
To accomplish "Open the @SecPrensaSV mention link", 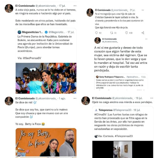I will pos(32,58).
